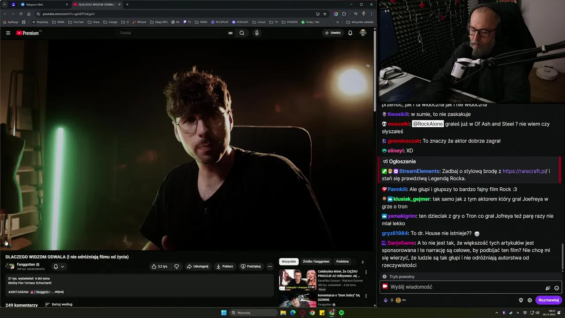The image size is (565, 318).
Task: Like the video showing 2,2 tys.
Action: click(x=159, y=266)
